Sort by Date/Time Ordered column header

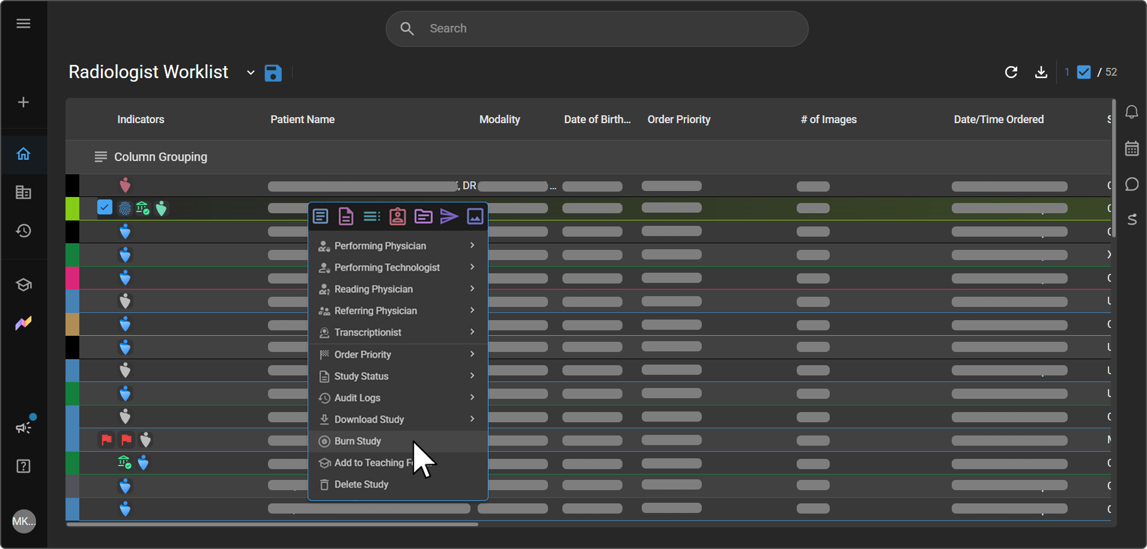pos(999,120)
